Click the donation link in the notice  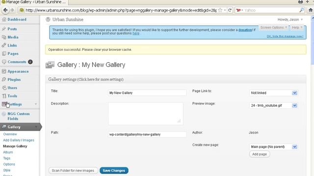(x=245, y=30)
